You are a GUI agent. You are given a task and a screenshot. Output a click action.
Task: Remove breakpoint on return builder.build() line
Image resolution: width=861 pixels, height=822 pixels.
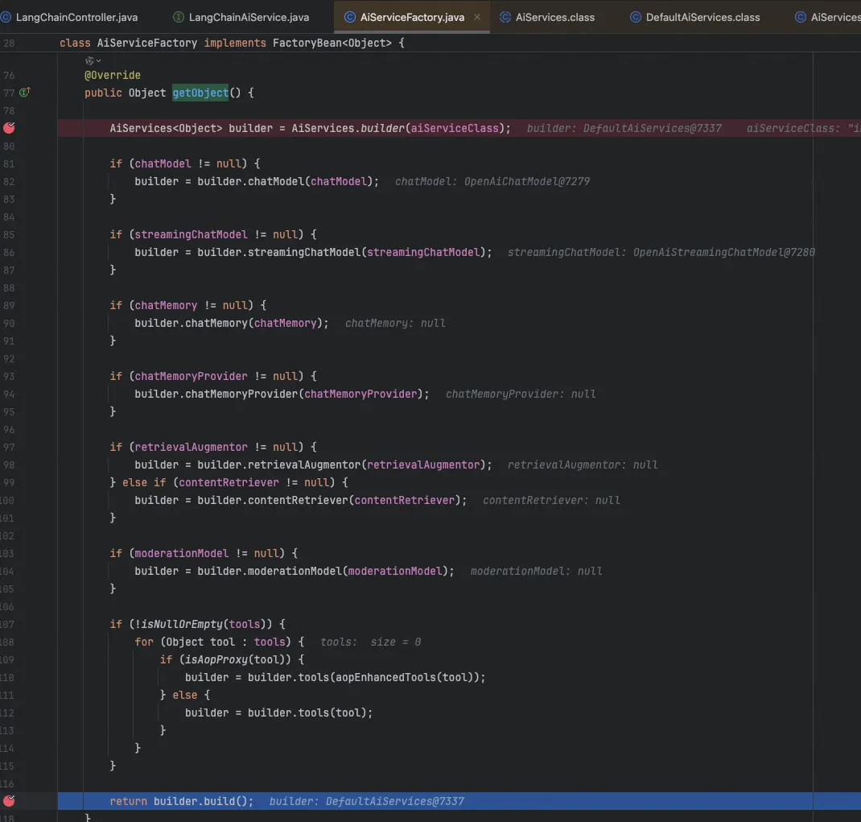[x=9, y=801]
